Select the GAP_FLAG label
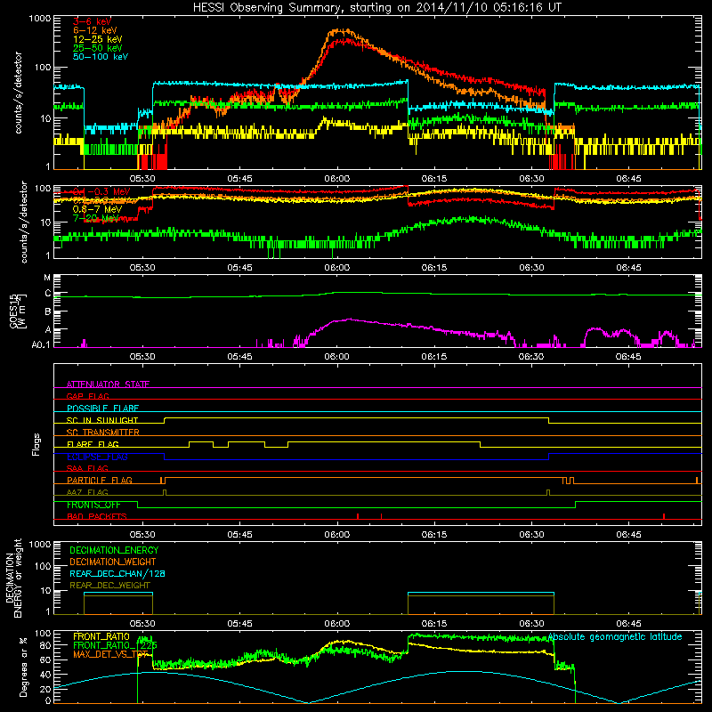This screenshot has height=712, width=712. pos(87,396)
